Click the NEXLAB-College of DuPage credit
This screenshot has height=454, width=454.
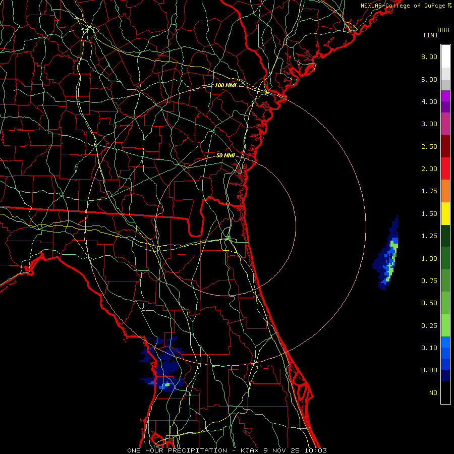point(406,6)
